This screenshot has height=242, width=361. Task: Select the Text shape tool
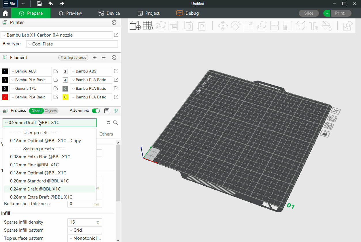313,26
